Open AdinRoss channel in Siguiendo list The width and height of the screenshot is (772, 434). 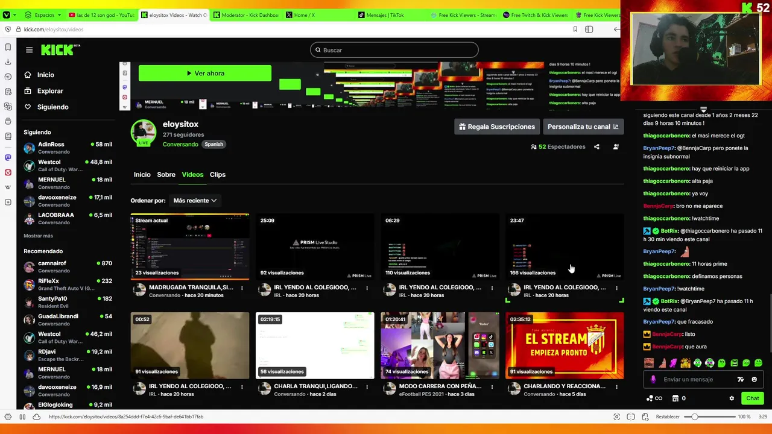(68, 148)
